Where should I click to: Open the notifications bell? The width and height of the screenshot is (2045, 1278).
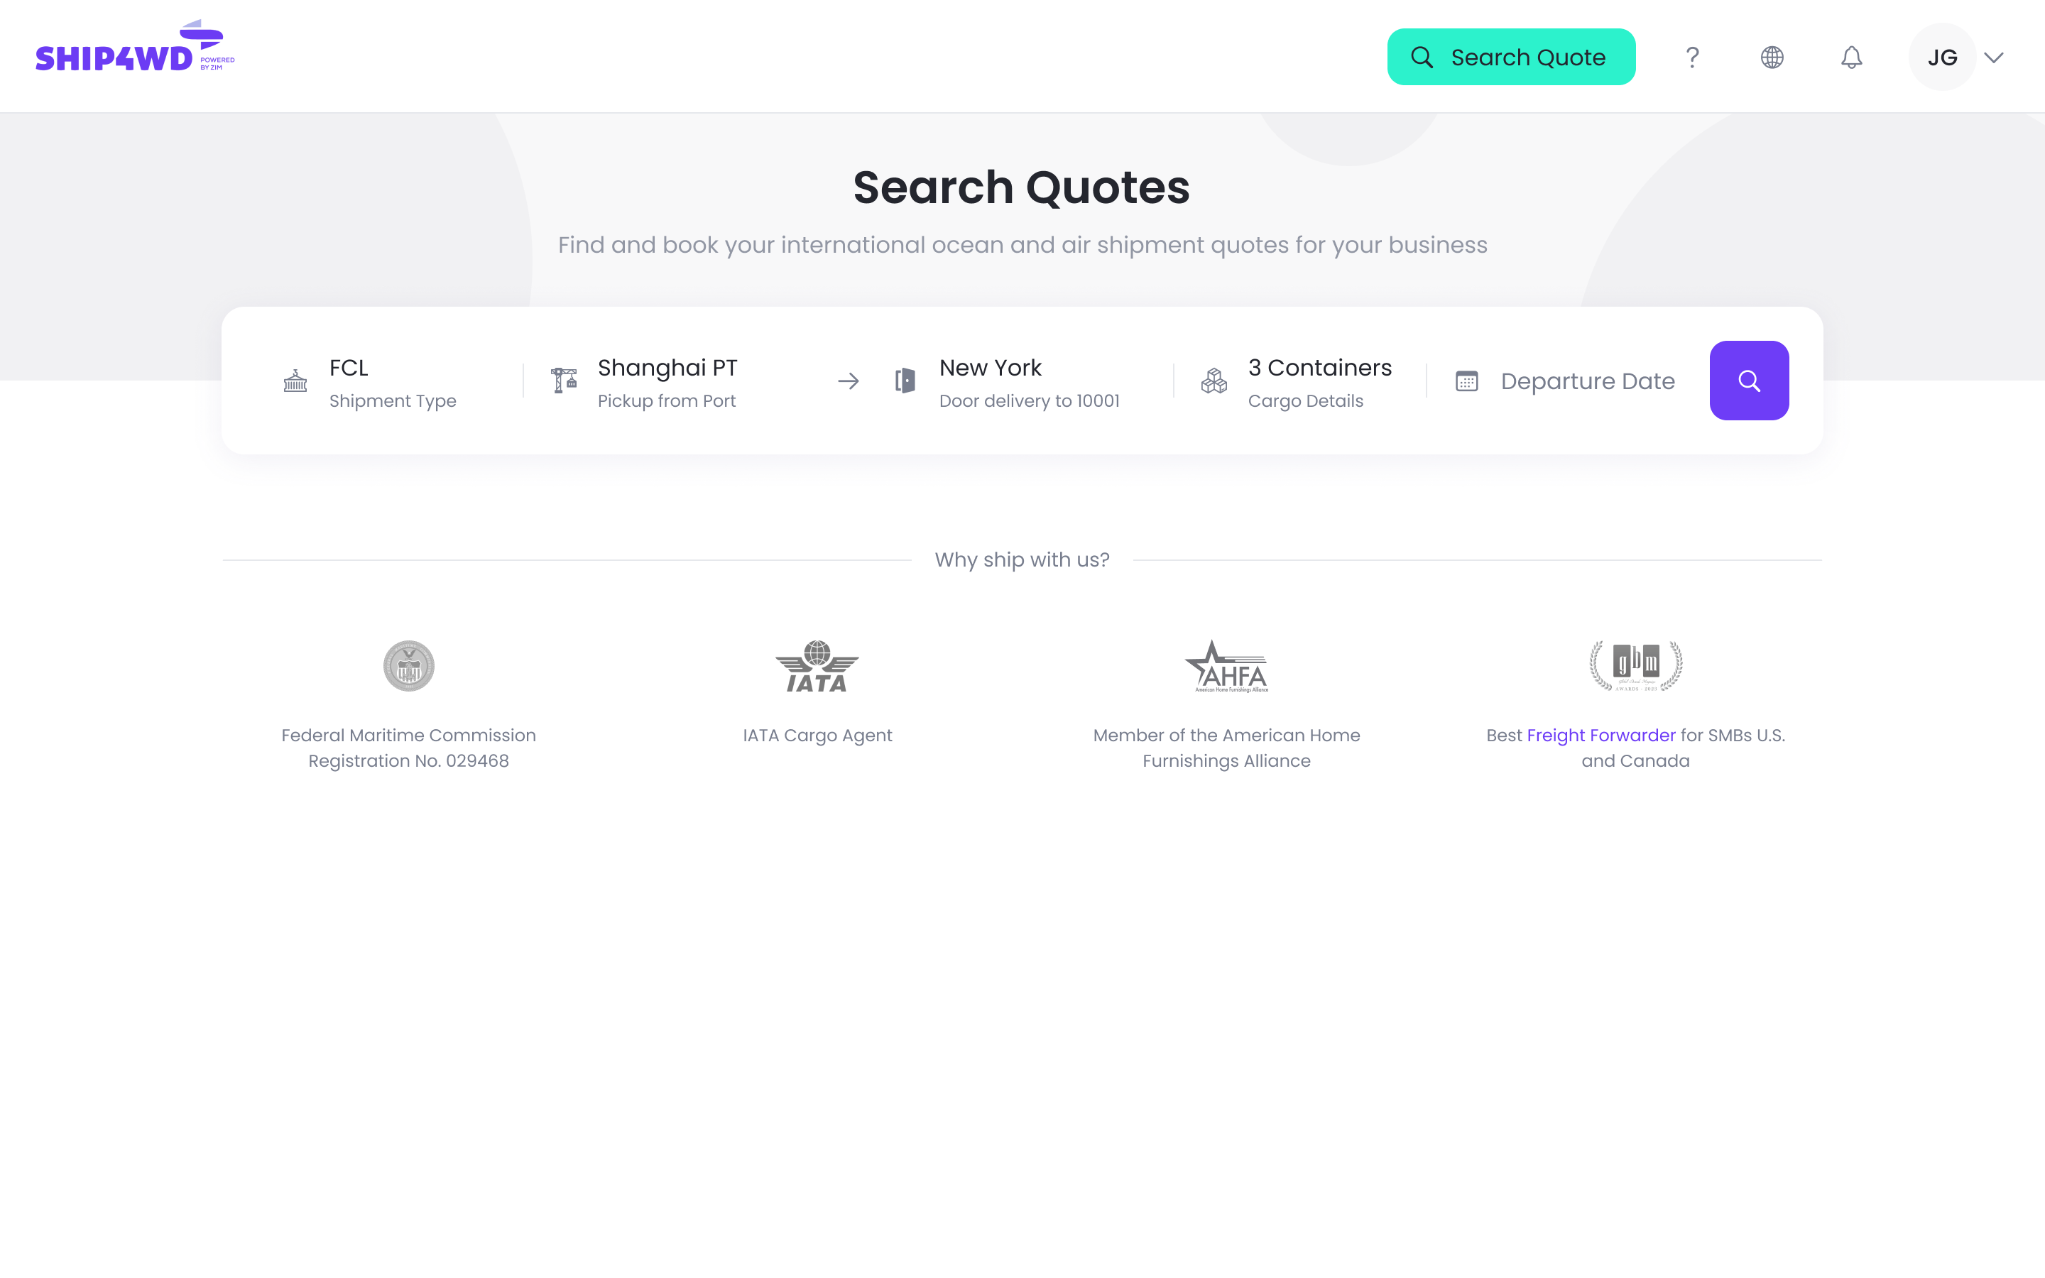click(1850, 58)
